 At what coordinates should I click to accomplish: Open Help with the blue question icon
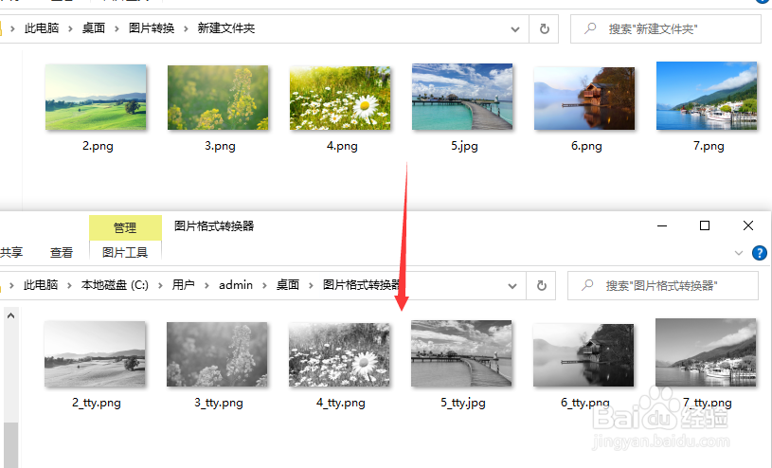click(759, 253)
